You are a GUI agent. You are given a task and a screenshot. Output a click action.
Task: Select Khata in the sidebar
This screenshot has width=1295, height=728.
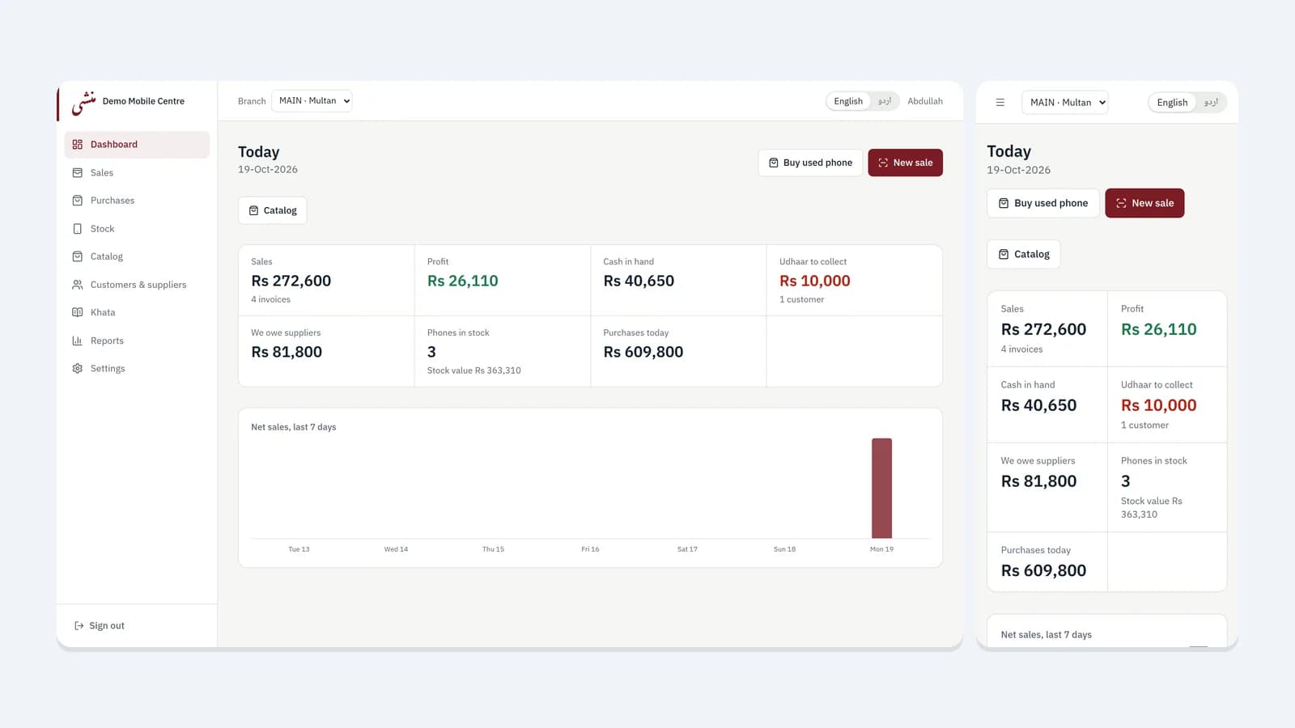click(137, 312)
